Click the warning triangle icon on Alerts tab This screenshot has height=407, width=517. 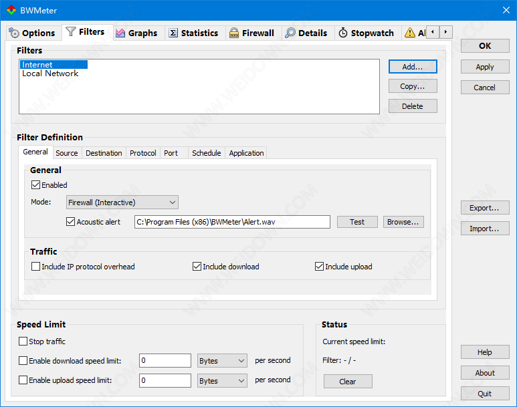point(409,33)
